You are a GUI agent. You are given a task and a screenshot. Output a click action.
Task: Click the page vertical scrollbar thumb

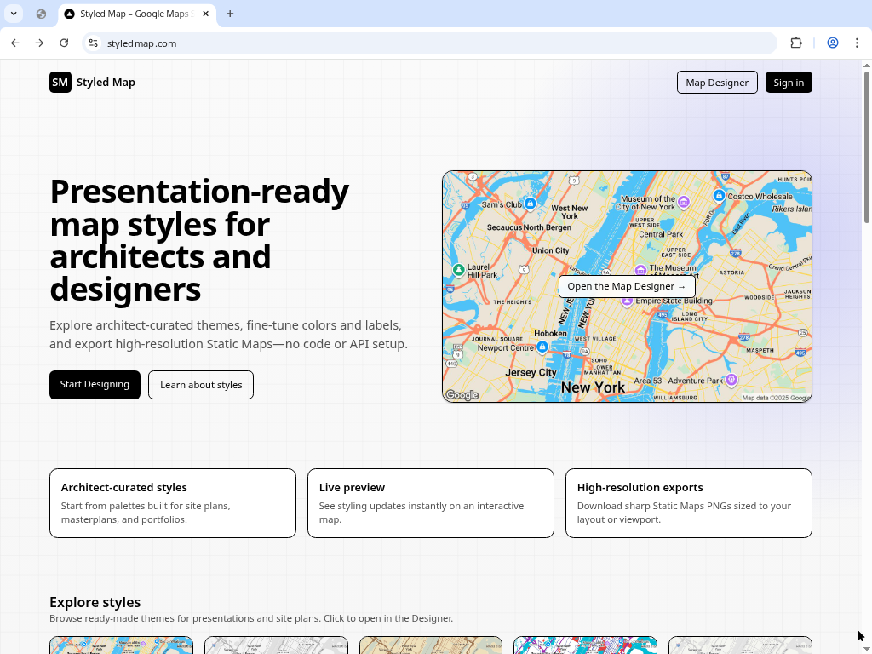coord(866,147)
